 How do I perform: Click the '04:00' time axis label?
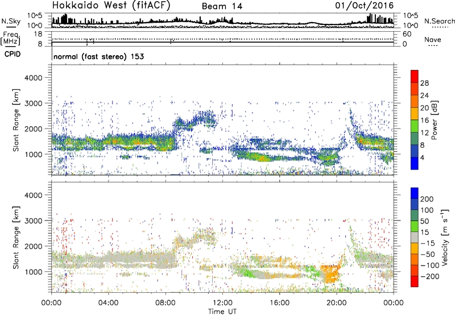[109, 303]
